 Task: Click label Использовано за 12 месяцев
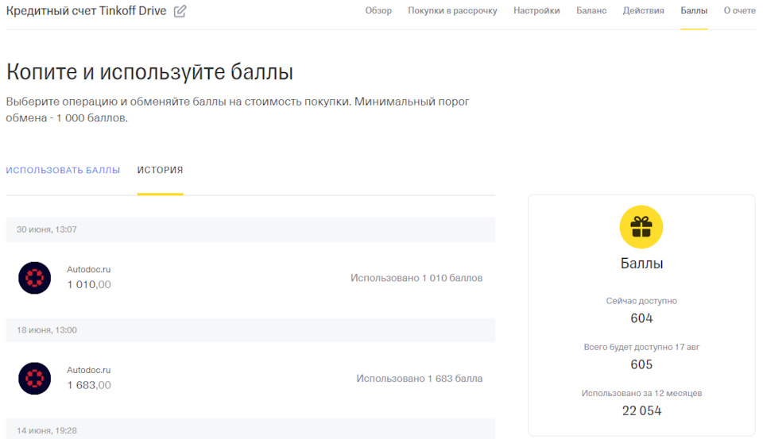641,393
